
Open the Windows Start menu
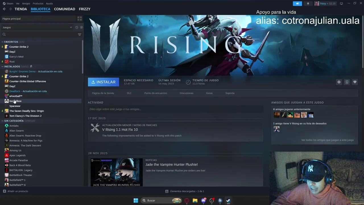pos(136,200)
